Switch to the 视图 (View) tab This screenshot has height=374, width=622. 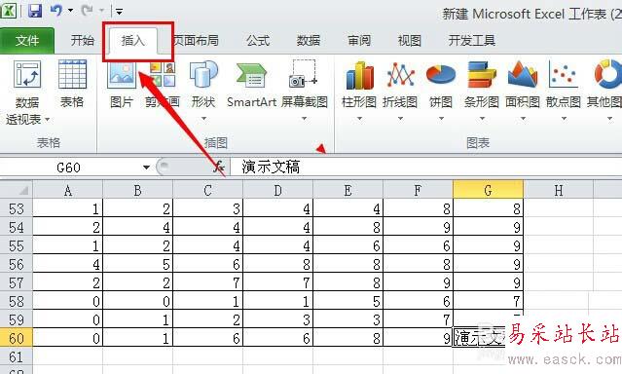(x=410, y=41)
